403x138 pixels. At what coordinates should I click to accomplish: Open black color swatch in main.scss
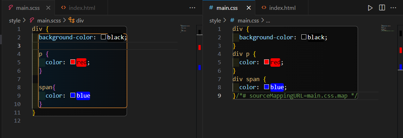coord(104,37)
